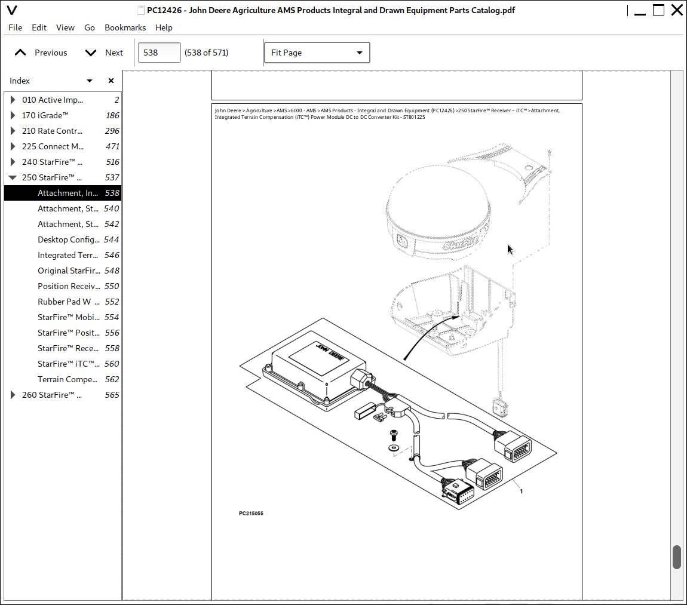Click callout number 1 in the diagram

pos(521,491)
